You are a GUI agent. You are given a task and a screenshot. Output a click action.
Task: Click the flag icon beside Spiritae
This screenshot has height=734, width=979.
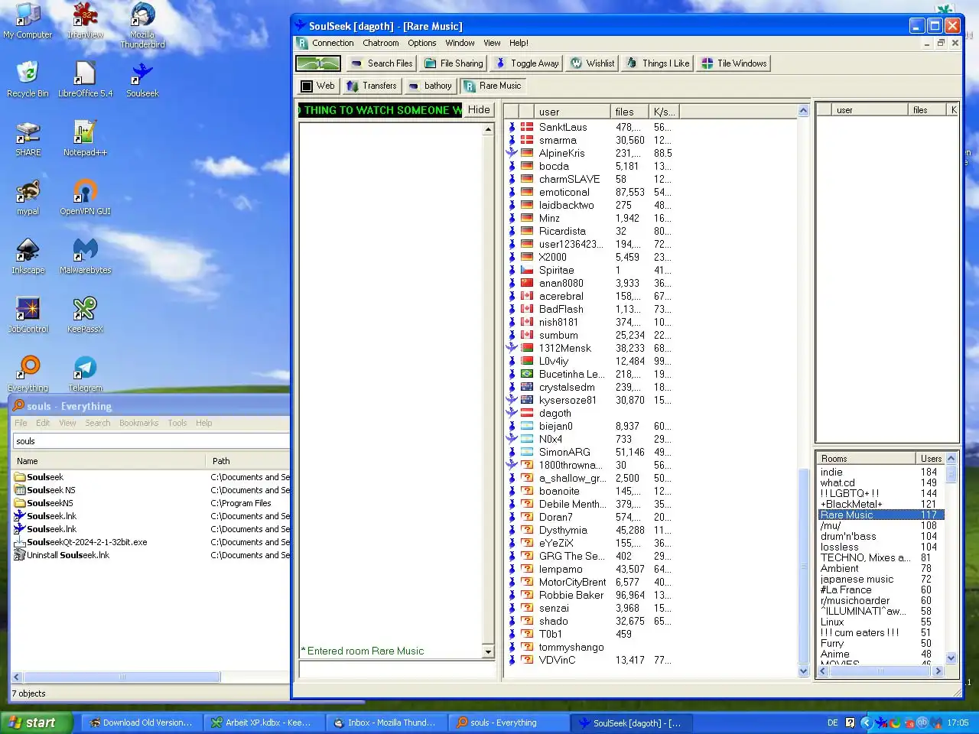click(527, 270)
